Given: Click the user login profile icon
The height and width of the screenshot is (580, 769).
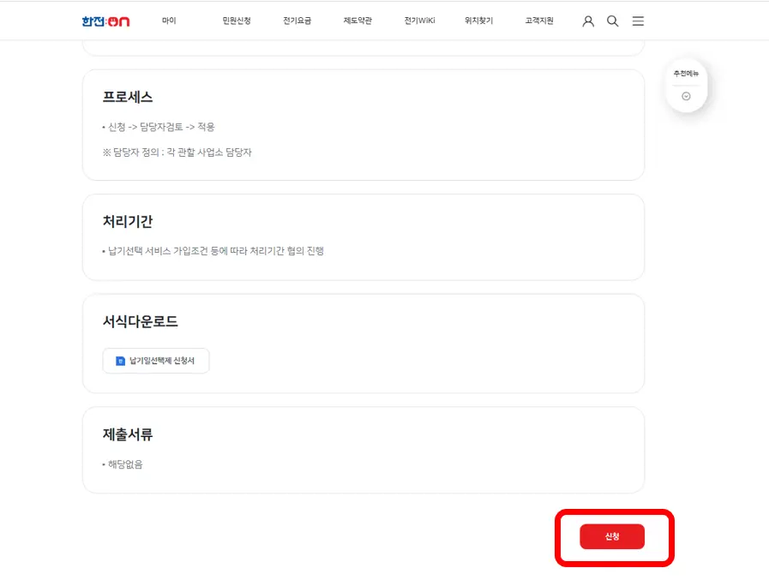Looking at the screenshot, I should pyautogui.click(x=587, y=21).
